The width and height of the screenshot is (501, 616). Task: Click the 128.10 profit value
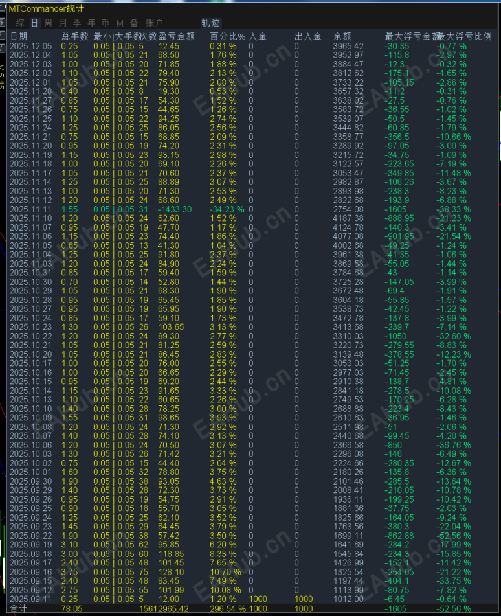[171, 572]
